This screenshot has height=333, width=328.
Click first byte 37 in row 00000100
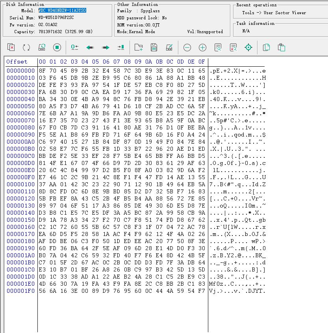click(x=43, y=184)
